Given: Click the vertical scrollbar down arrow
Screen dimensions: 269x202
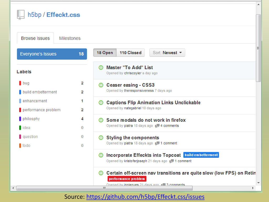Looking at the screenshot, I should click(258, 183).
